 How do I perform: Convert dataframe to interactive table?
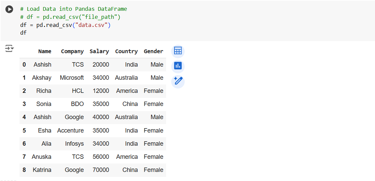pos(178,51)
